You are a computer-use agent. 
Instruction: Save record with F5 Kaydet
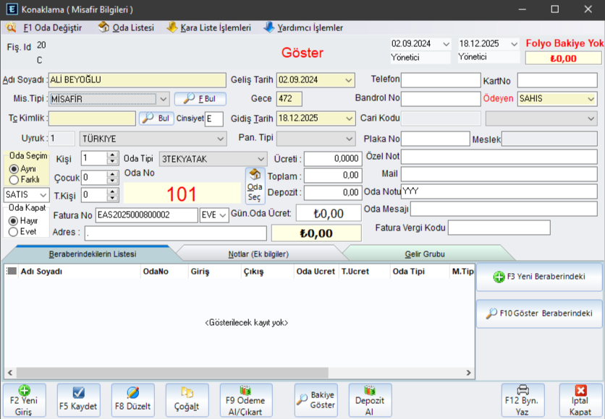click(x=78, y=399)
